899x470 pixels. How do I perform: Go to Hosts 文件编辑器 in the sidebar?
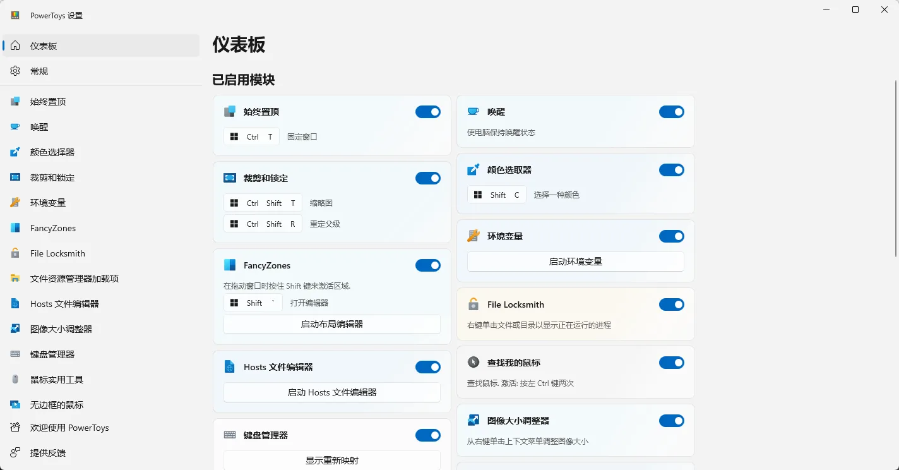[x=101, y=304]
